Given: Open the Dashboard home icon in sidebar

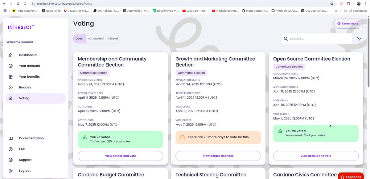Looking at the screenshot, I should point(11,55).
